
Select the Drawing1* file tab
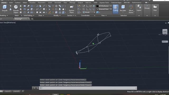[x=18, y=19]
